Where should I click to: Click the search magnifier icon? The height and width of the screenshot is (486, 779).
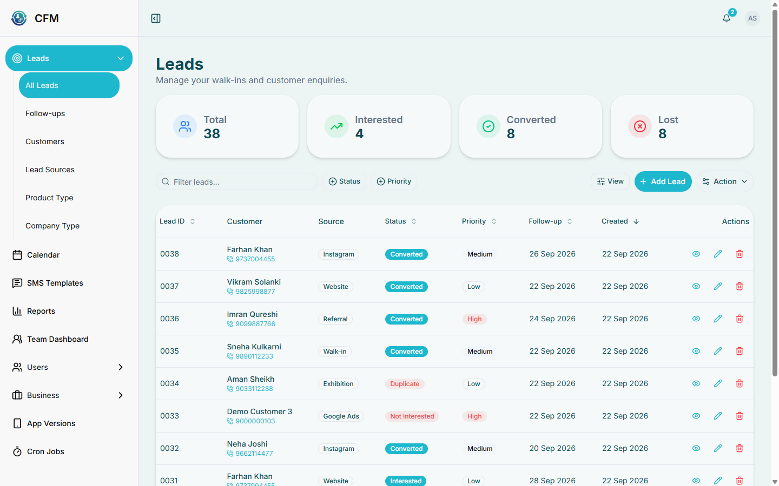166,181
